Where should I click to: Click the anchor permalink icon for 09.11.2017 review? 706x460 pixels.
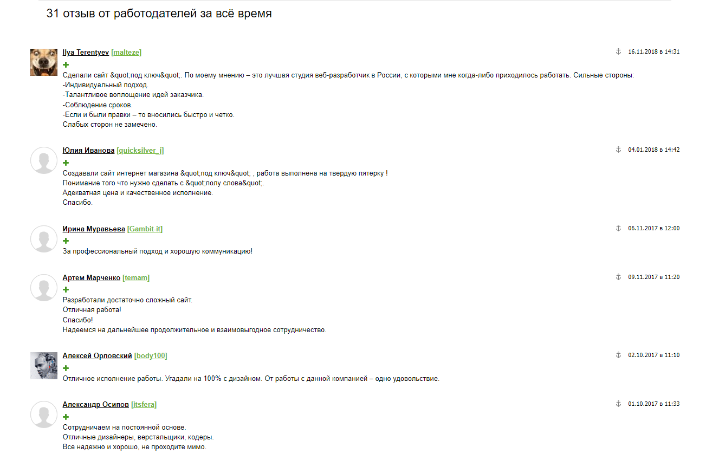pos(618,277)
